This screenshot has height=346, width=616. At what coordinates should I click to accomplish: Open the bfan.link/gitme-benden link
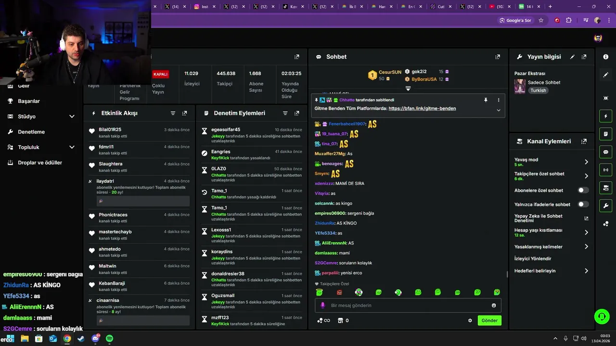tap(422, 109)
